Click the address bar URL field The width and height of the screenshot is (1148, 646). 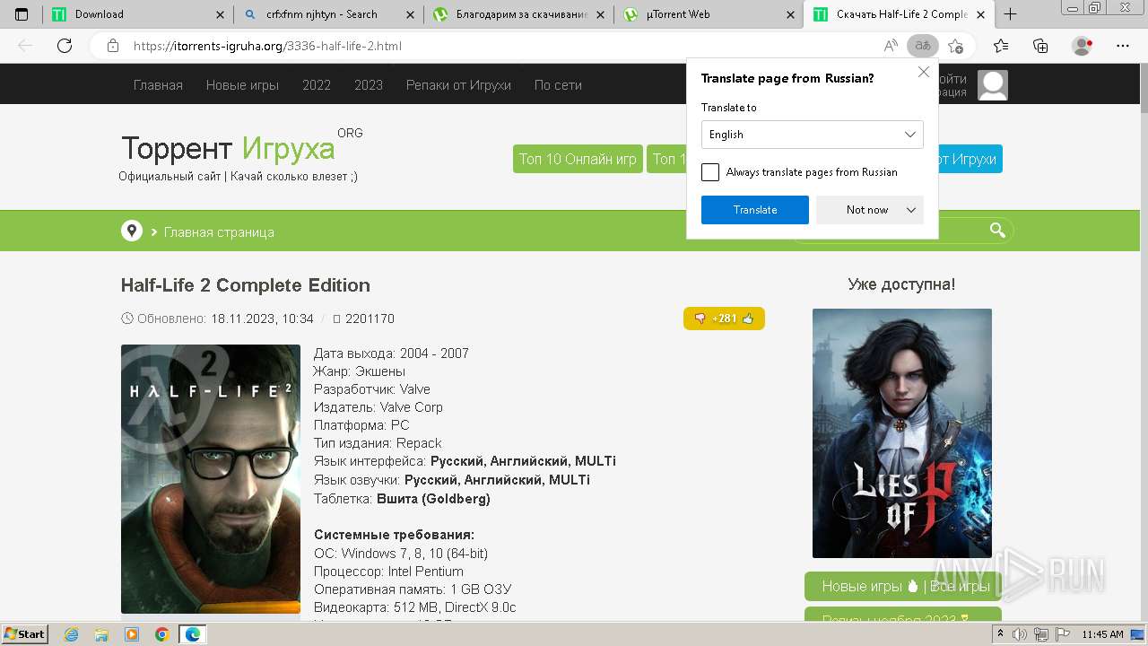[502, 46]
